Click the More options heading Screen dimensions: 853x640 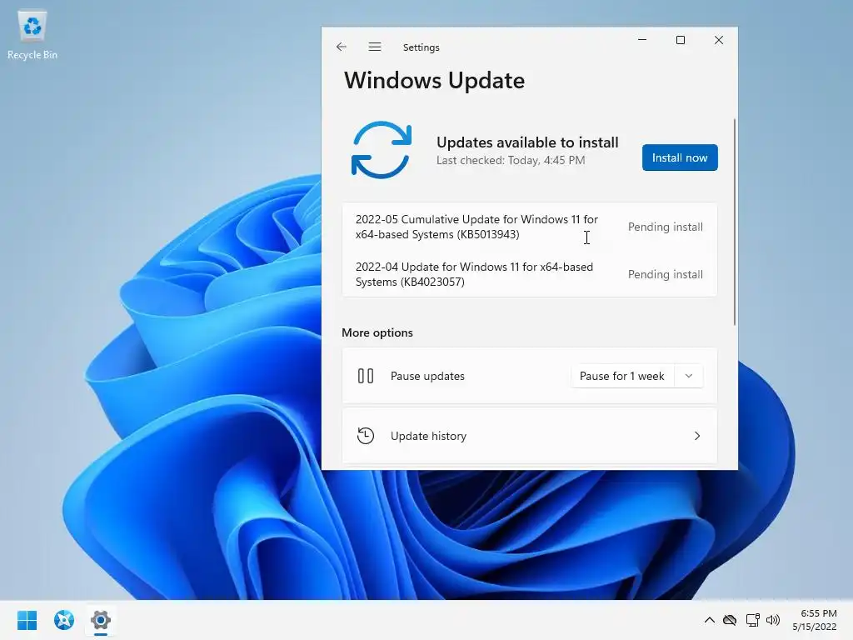377,332
